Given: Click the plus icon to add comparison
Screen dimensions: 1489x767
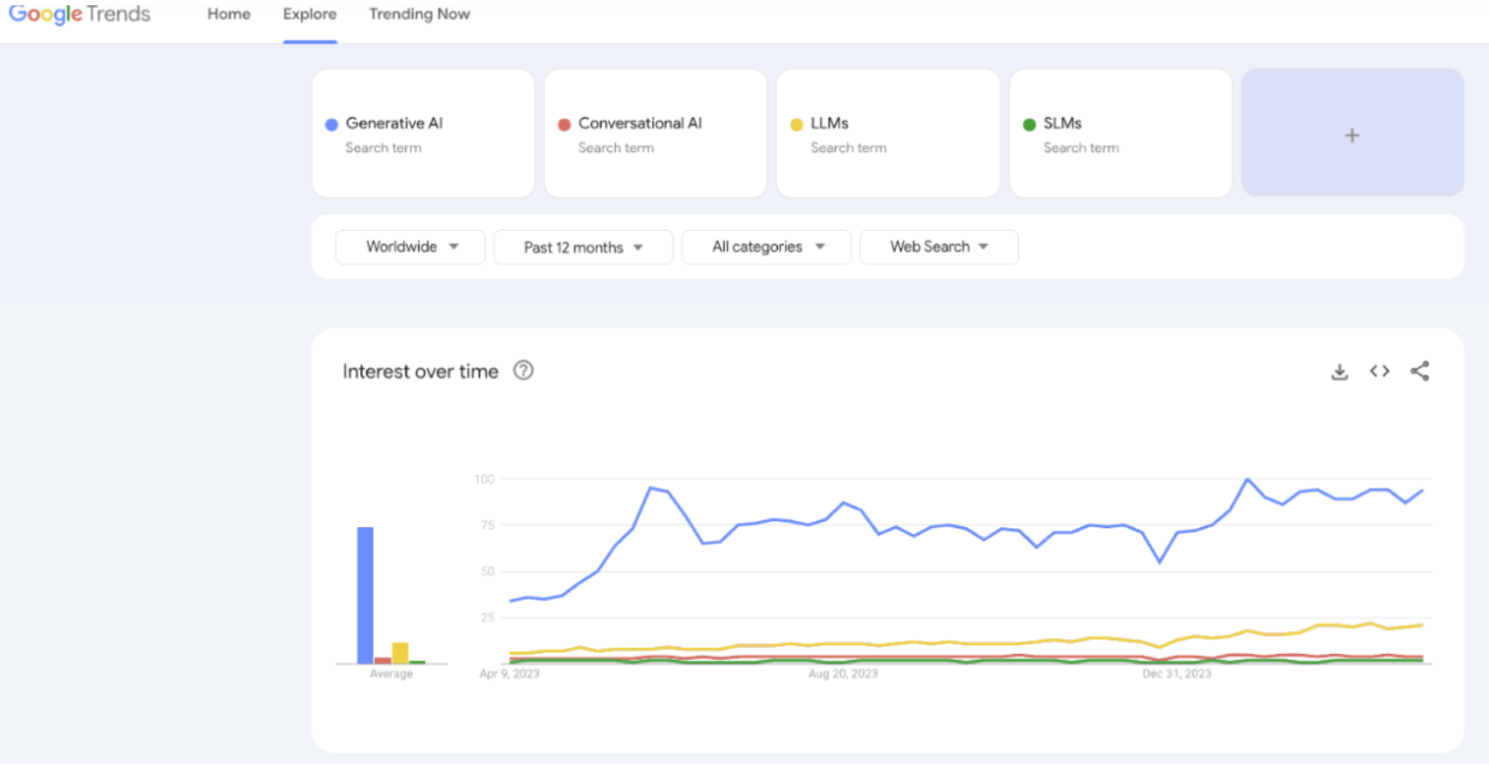Looking at the screenshot, I should point(1352,135).
